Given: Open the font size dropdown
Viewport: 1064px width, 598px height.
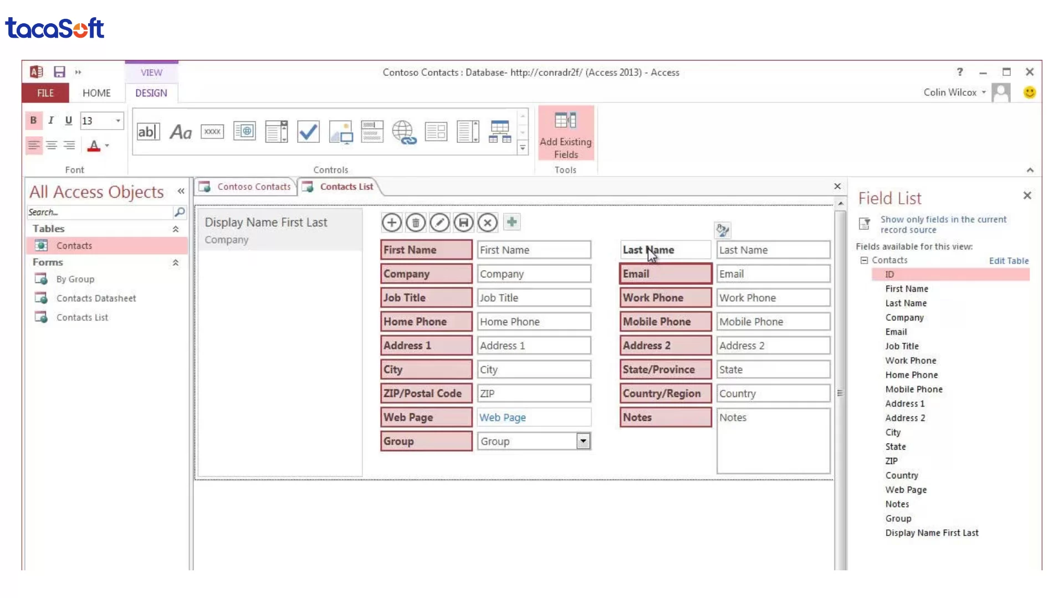Looking at the screenshot, I should pos(118,121).
